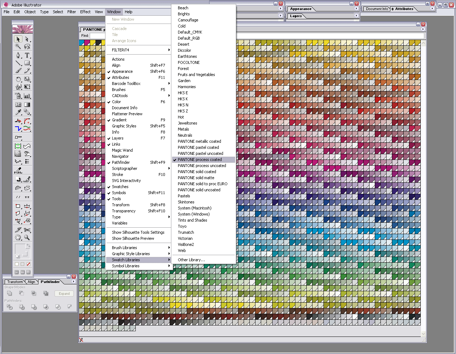
Task: Select the Magic Wand tool
Action: [18, 46]
